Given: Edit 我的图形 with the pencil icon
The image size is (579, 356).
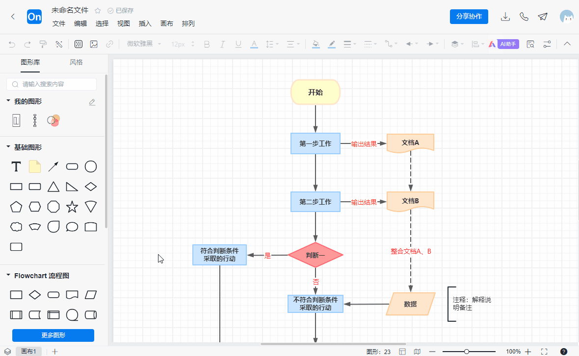Looking at the screenshot, I should tap(92, 102).
